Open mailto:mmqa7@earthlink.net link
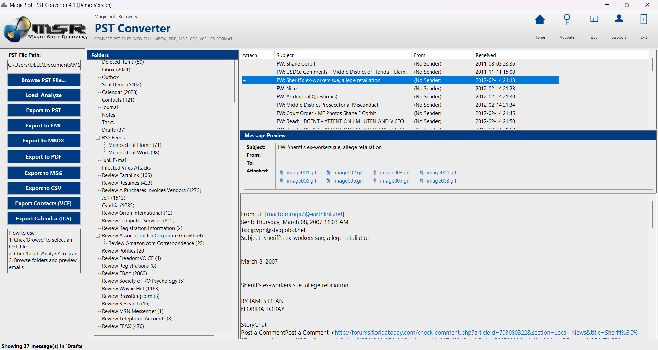The width and height of the screenshot is (658, 350). pos(305,214)
